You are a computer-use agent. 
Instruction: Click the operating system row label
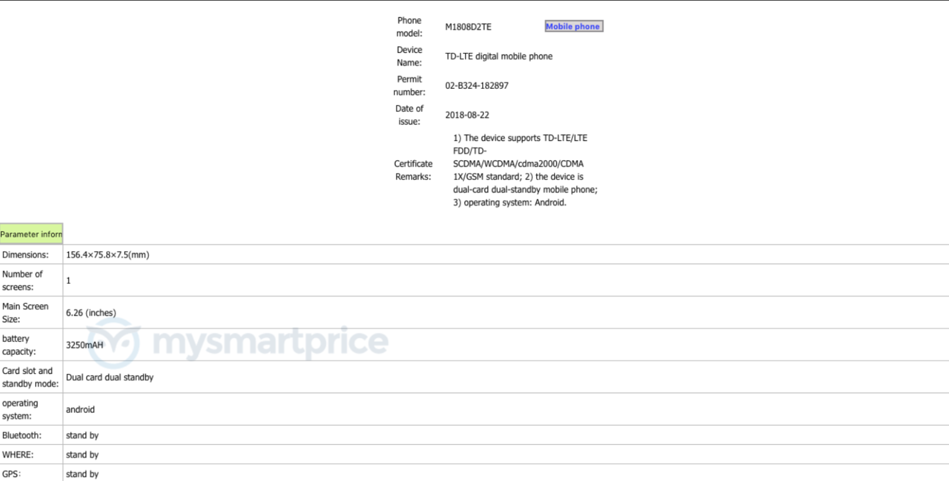click(x=20, y=409)
